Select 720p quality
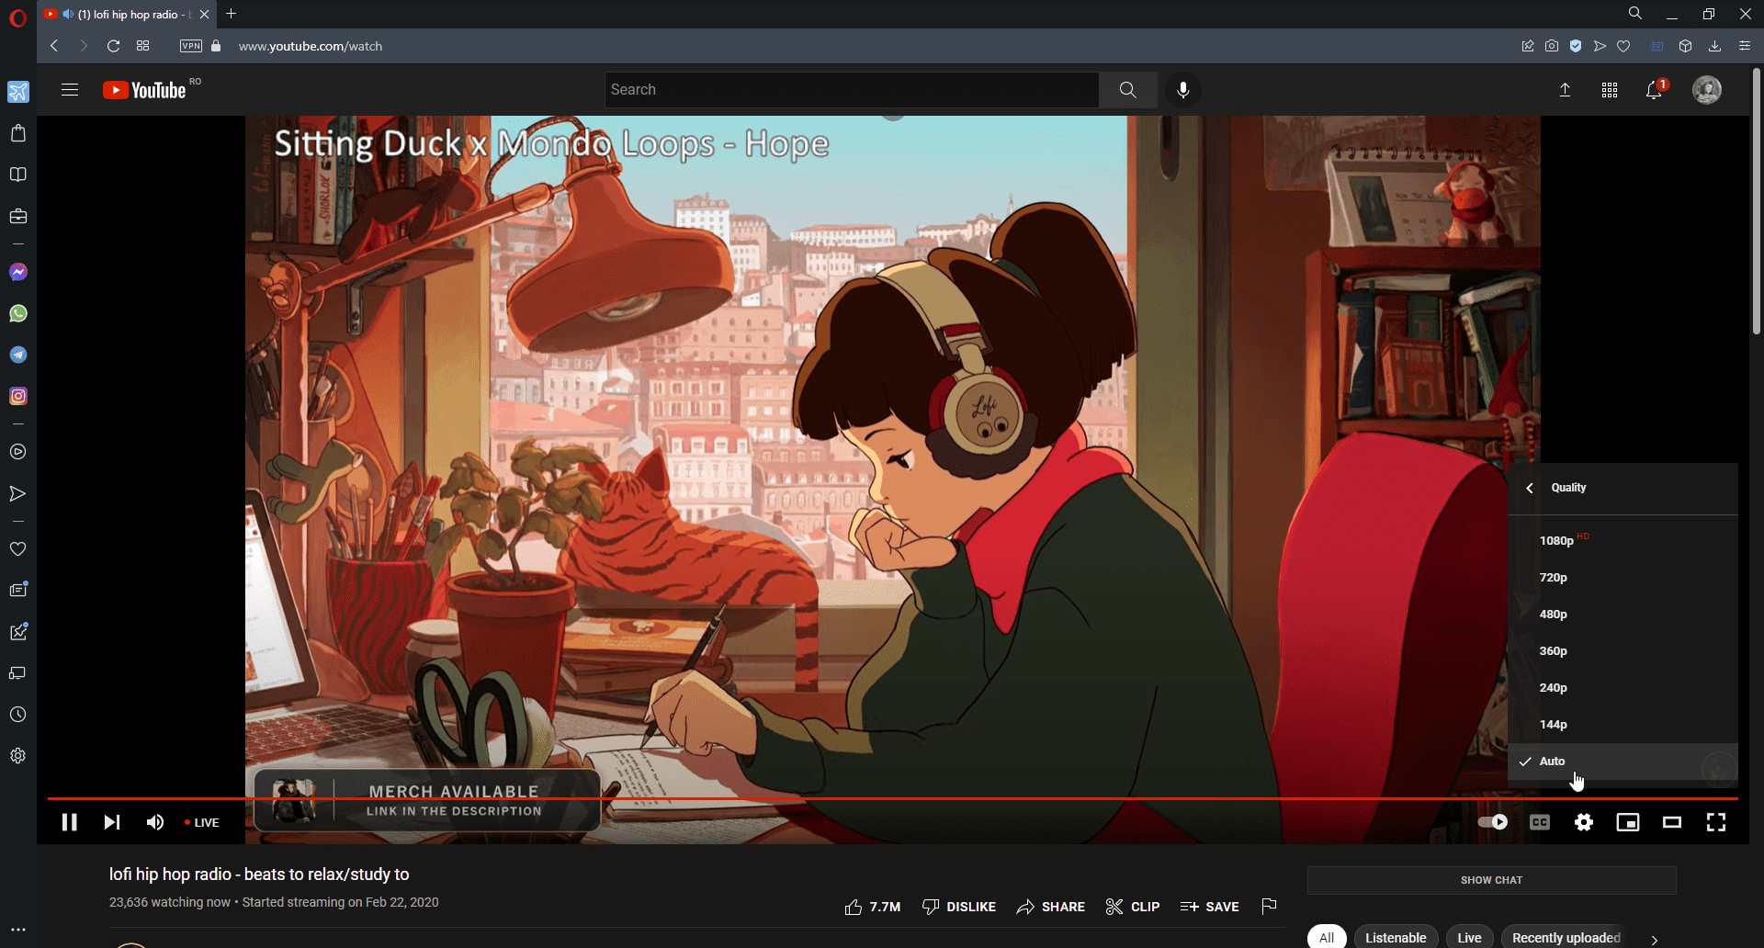This screenshot has height=948, width=1764. click(x=1623, y=578)
